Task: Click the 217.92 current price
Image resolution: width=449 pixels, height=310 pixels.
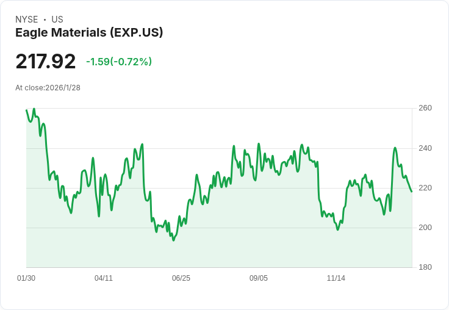Action: [x=46, y=61]
